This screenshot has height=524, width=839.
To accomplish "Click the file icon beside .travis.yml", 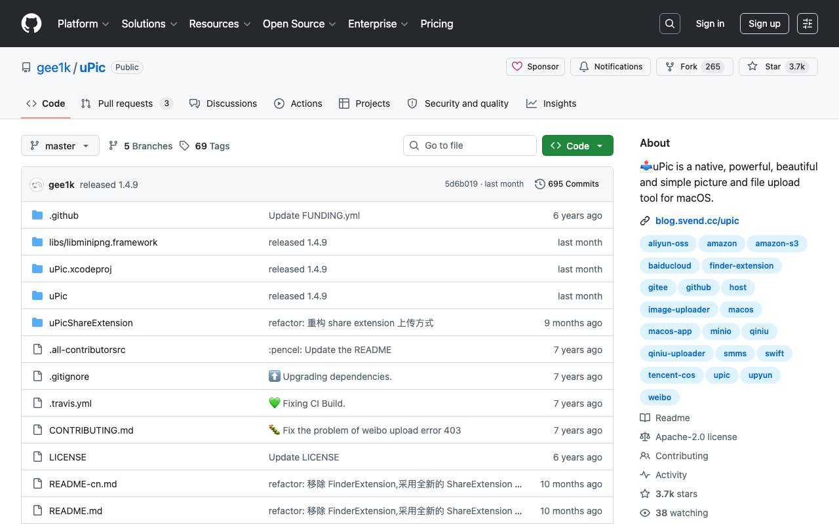I will pyautogui.click(x=37, y=403).
